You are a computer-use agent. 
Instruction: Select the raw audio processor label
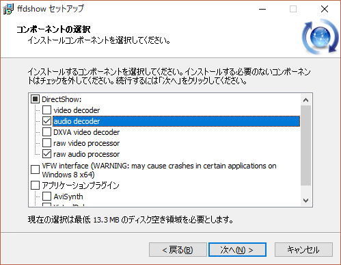(x=86, y=154)
